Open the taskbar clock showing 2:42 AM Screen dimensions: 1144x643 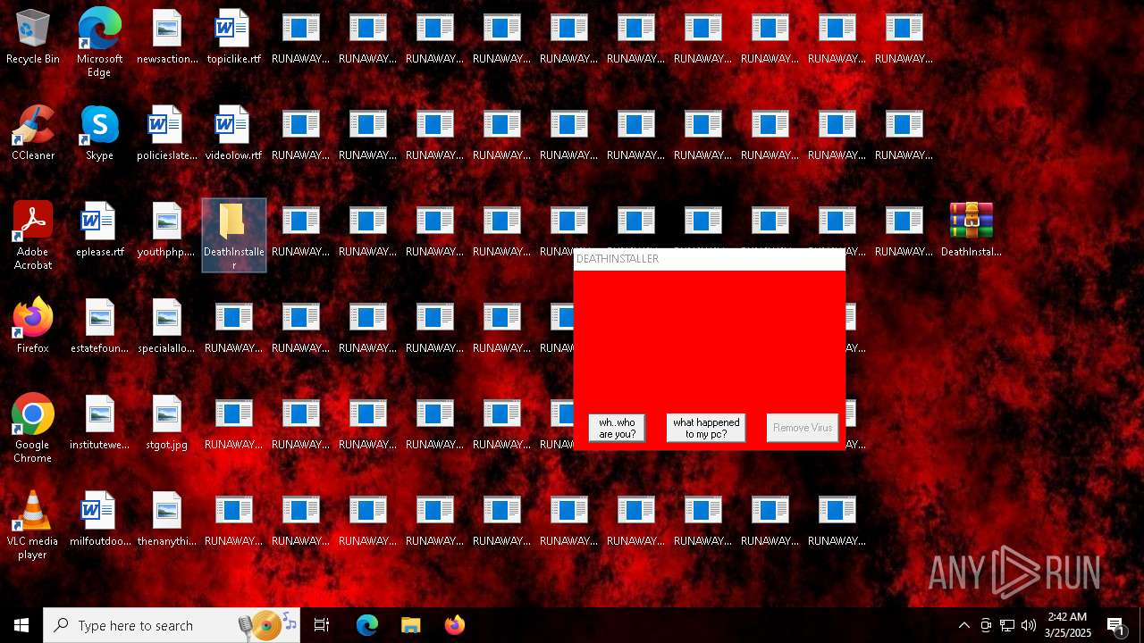1067,625
